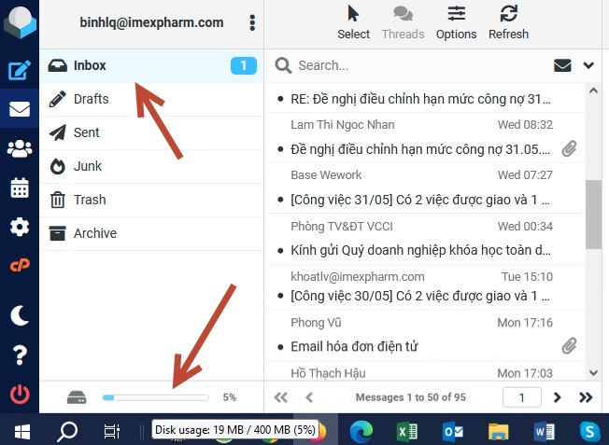Open Microsoft Edge from taskbar
This screenshot has height=445, width=609.
(361, 431)
